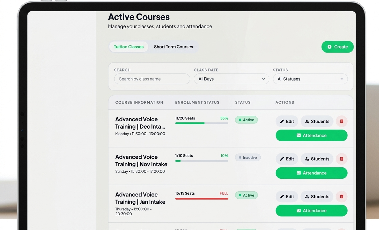Click the Actions column header
The height and width of the screenshot is (230, 379).
285,102
